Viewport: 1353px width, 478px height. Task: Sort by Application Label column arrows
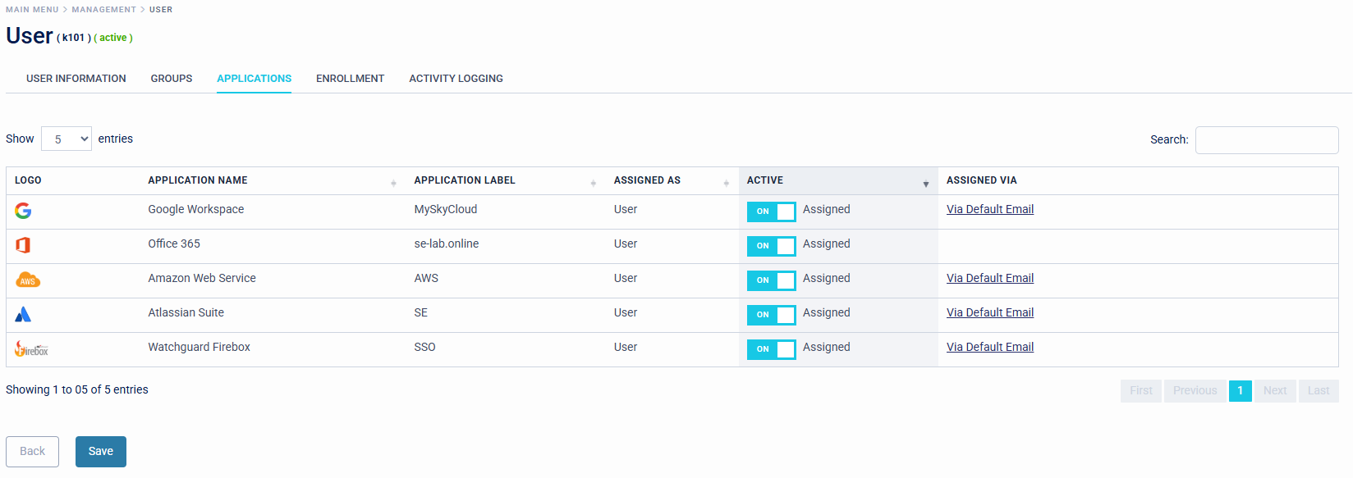click(x=593, y=183)
